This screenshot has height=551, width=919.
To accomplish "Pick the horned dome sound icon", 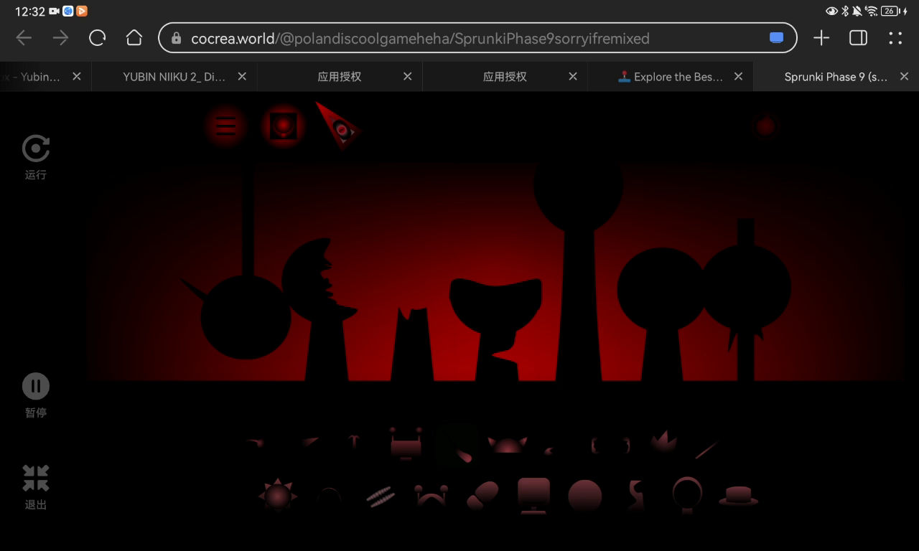I will coord(508,445).
